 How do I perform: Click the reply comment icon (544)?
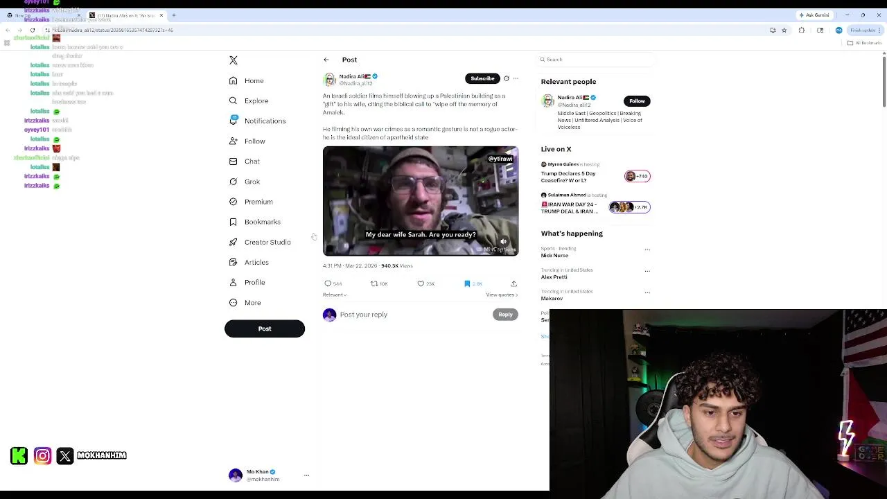(328, 283)
